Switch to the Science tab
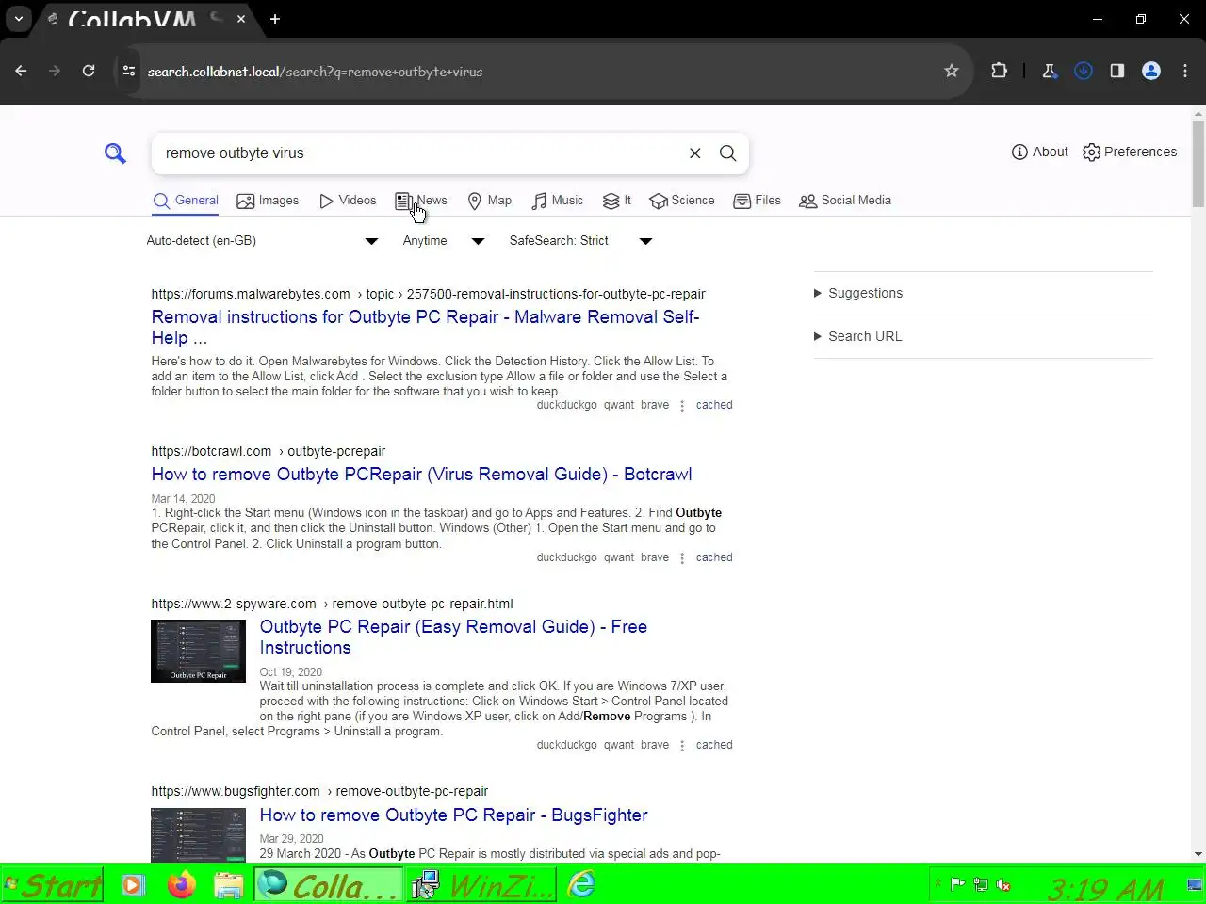 point(682,200)
